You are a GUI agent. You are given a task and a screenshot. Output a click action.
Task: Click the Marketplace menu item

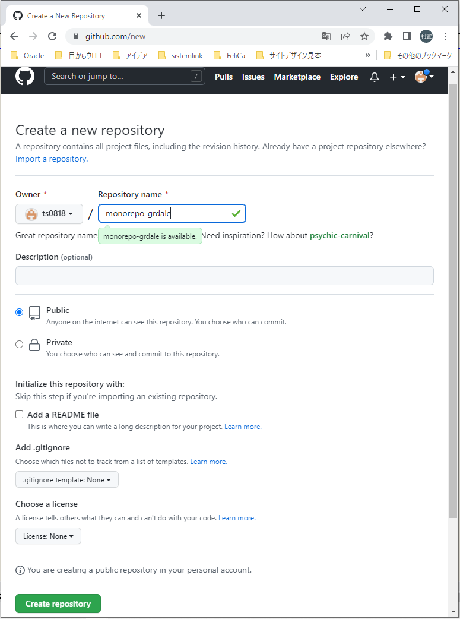(x=297, y=77)
